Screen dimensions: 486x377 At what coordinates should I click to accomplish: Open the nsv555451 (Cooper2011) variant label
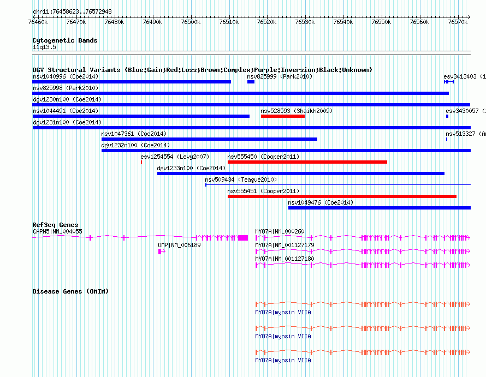(x=263, y=191)
